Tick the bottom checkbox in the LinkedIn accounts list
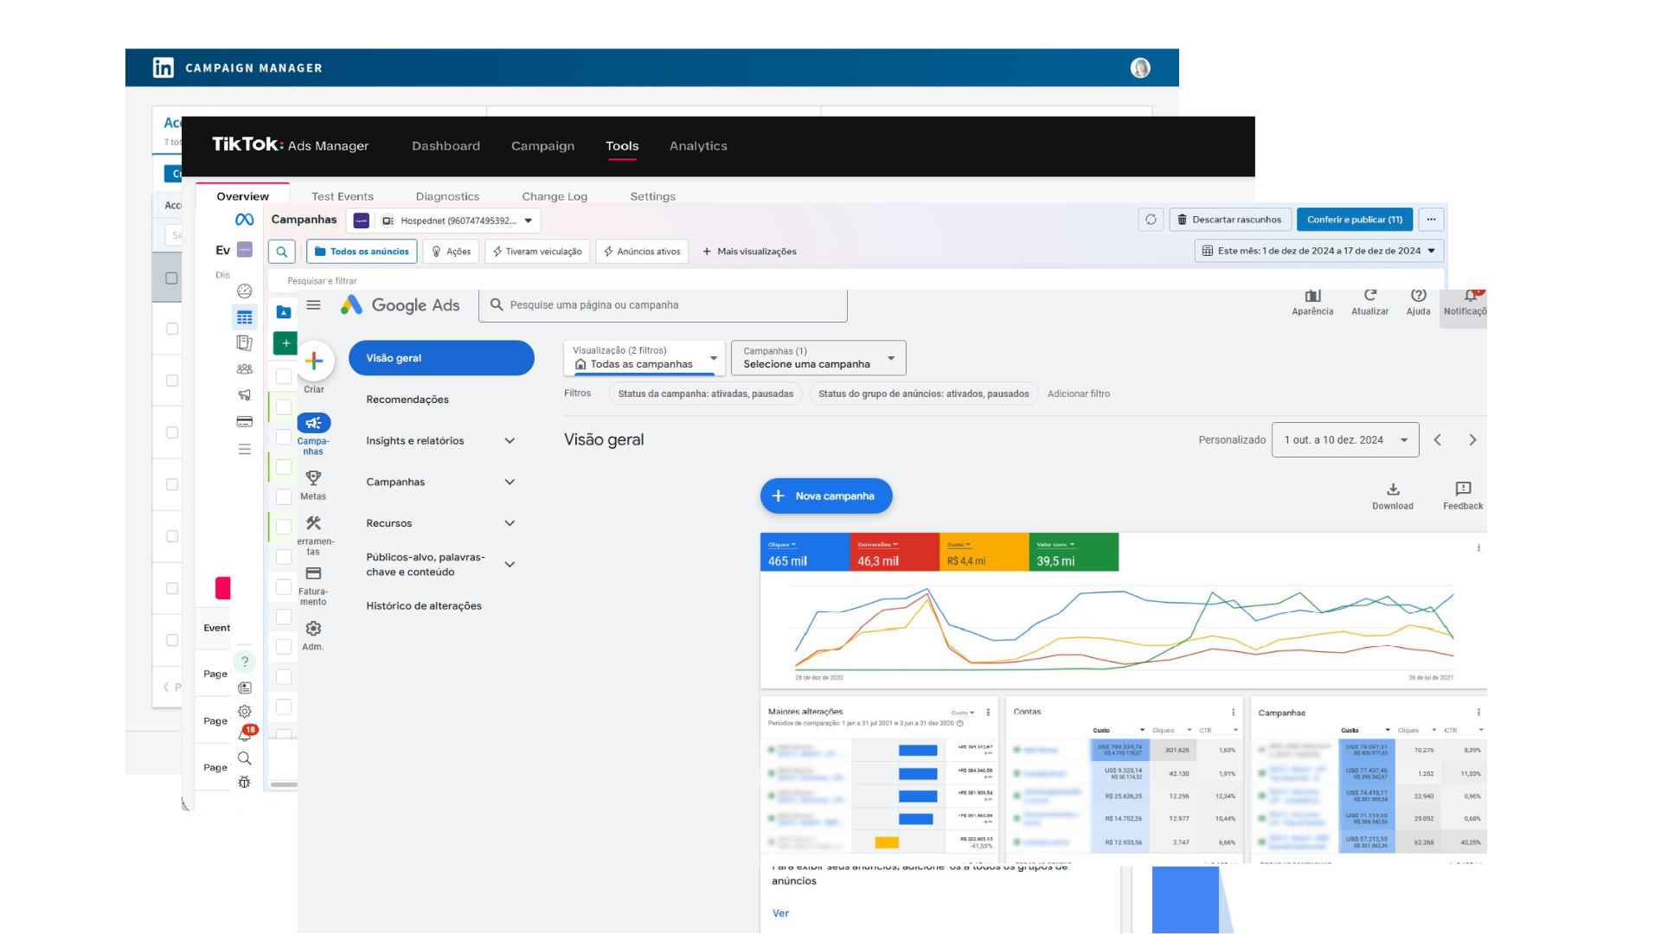 [171, 640]
